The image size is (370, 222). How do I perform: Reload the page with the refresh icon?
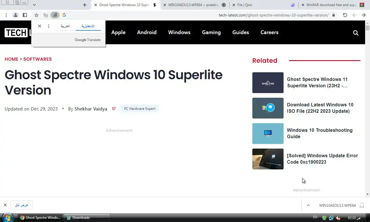click(x=345, y=15)
